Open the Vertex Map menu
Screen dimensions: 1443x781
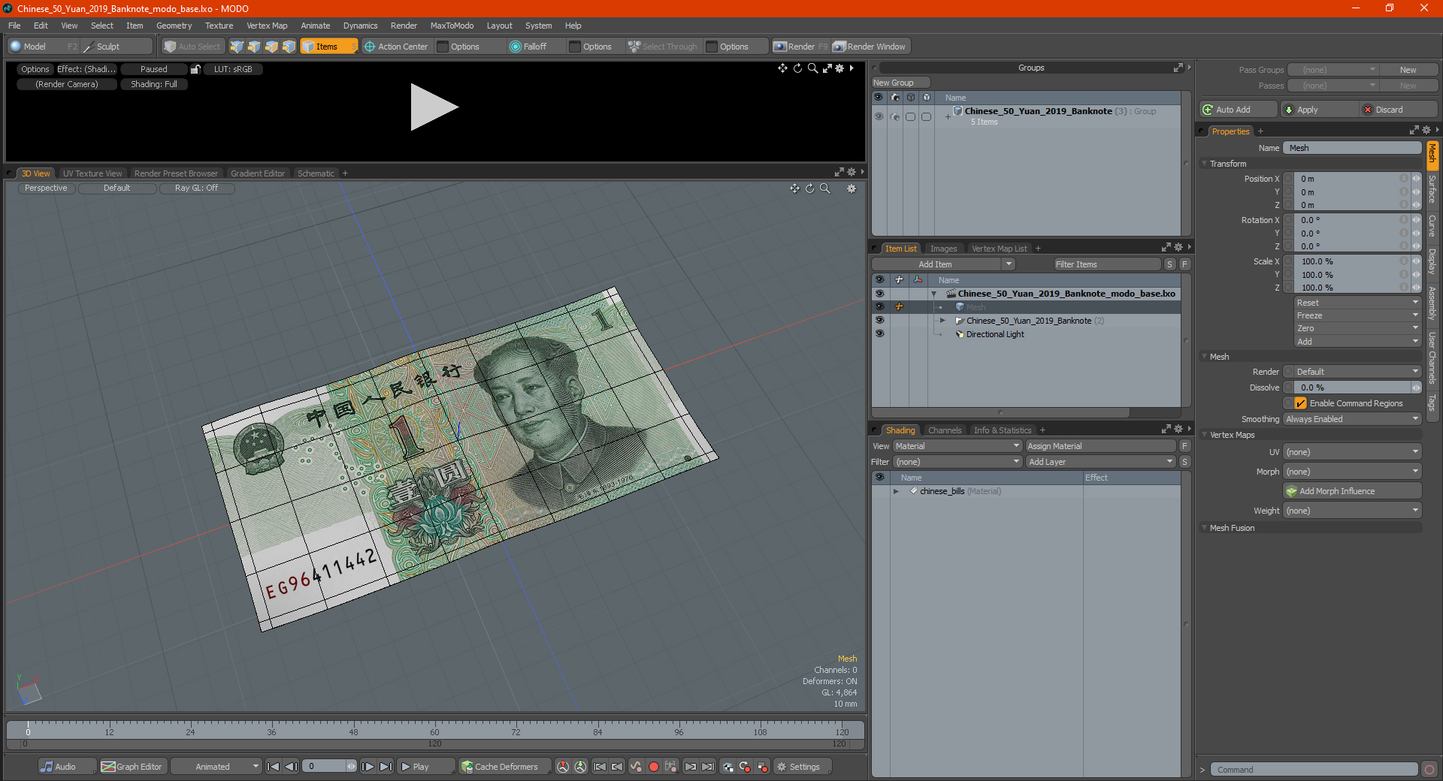[x=267, y=26]
